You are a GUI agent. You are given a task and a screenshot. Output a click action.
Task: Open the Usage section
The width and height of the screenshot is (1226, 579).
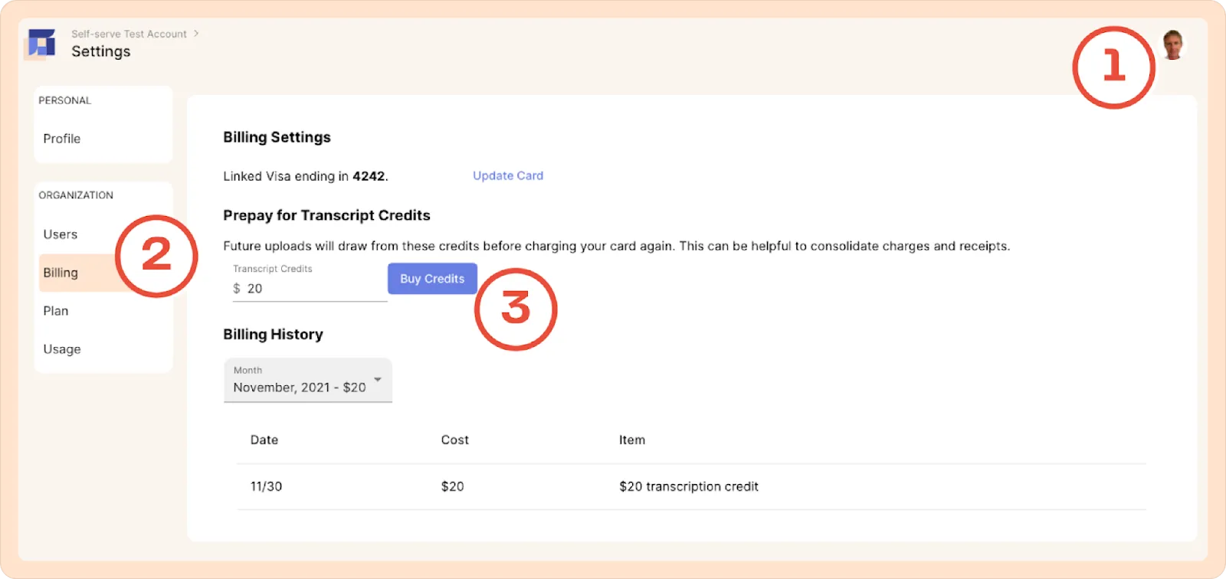62,349
